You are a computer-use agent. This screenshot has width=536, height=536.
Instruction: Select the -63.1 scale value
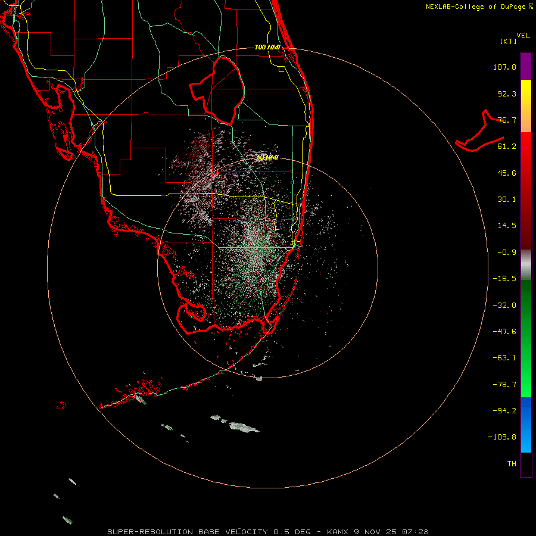504,358
